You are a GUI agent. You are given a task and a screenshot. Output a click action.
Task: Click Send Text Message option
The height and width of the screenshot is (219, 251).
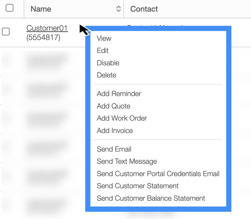[x=127, y=162]
